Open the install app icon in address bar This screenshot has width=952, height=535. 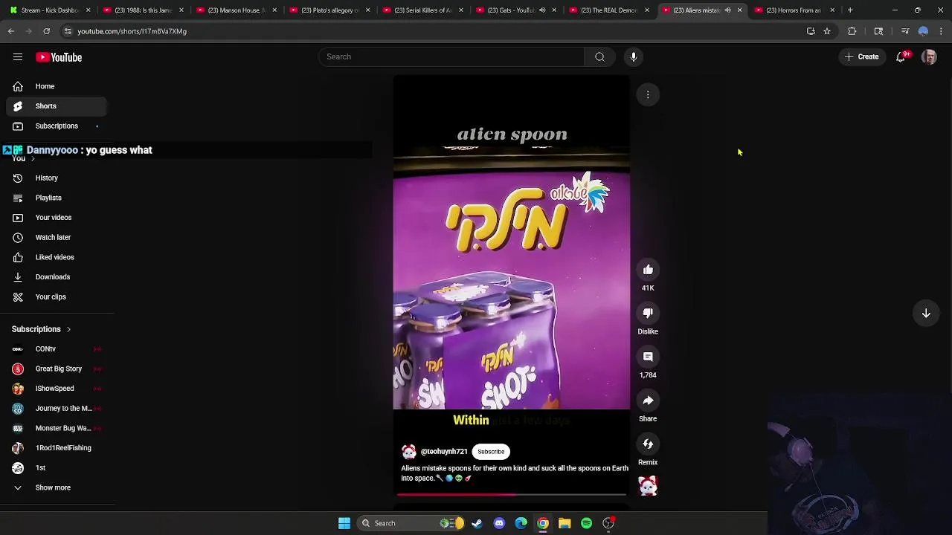(x=811, y=31)
